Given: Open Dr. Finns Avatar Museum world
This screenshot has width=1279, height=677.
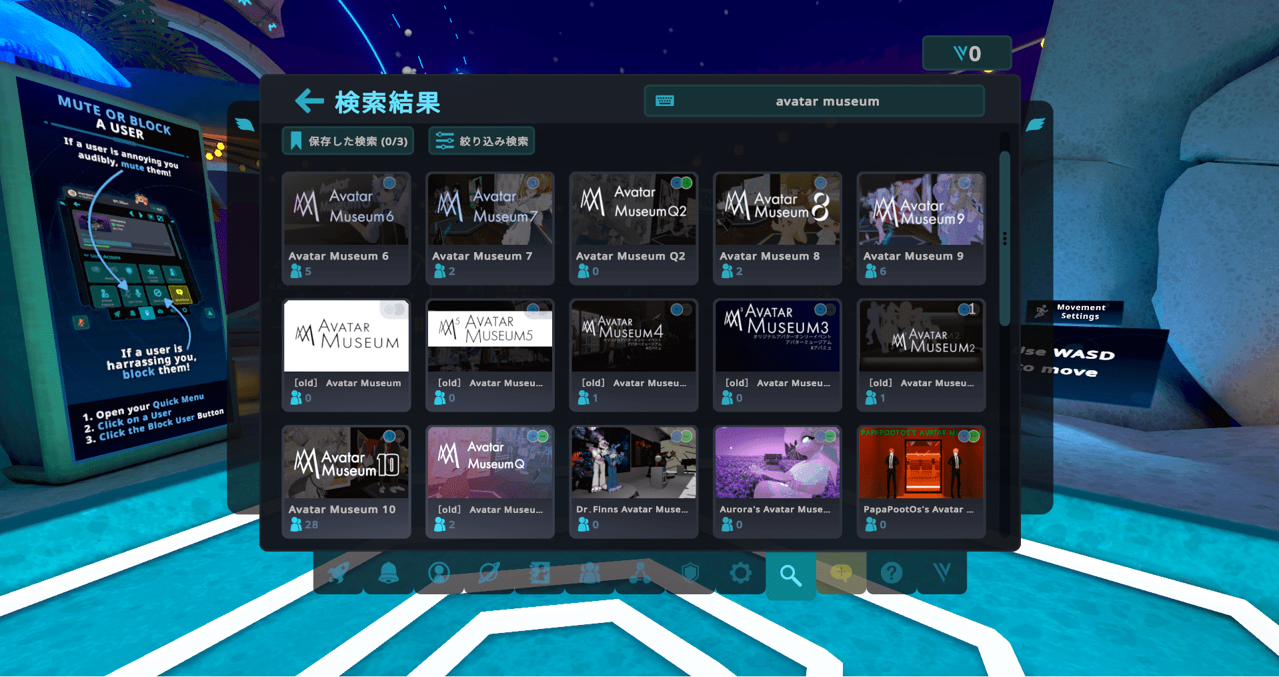Looking at the screenshot, I should (x=633, y=482).
